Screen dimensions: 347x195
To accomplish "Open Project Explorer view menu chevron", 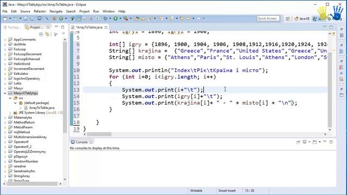I will pyautogui.click(x=63, y=34).
